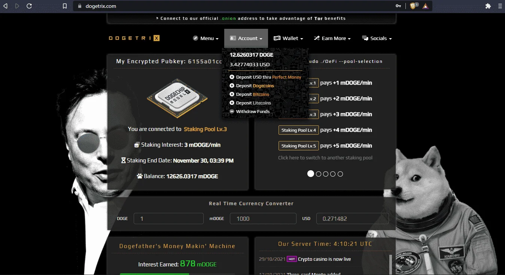Click the partly hidden Lv.1 staking pool button
Screen dimensions: 505x275
tap(314, 83)
